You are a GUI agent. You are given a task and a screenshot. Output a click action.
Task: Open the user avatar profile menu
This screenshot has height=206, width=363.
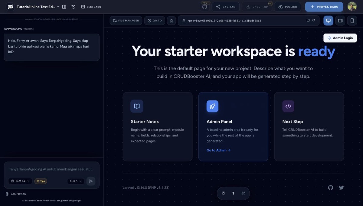click(352, 6)
